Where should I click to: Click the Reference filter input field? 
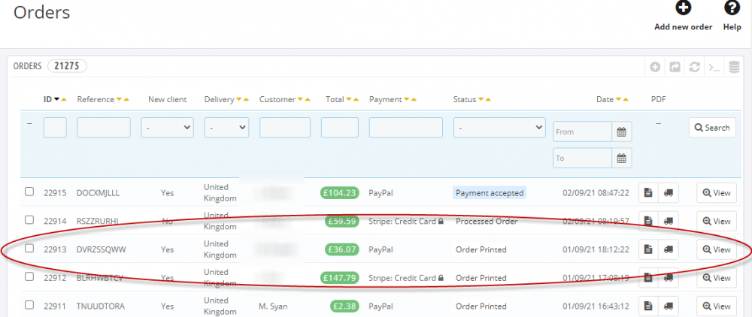104,128
